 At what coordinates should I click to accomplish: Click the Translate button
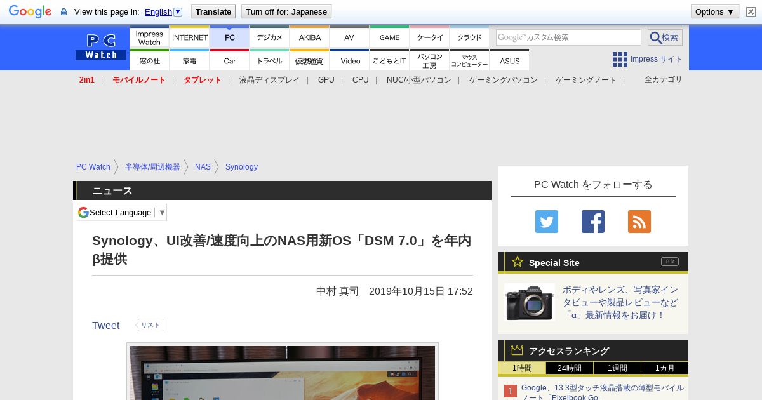tap(213, 11)
